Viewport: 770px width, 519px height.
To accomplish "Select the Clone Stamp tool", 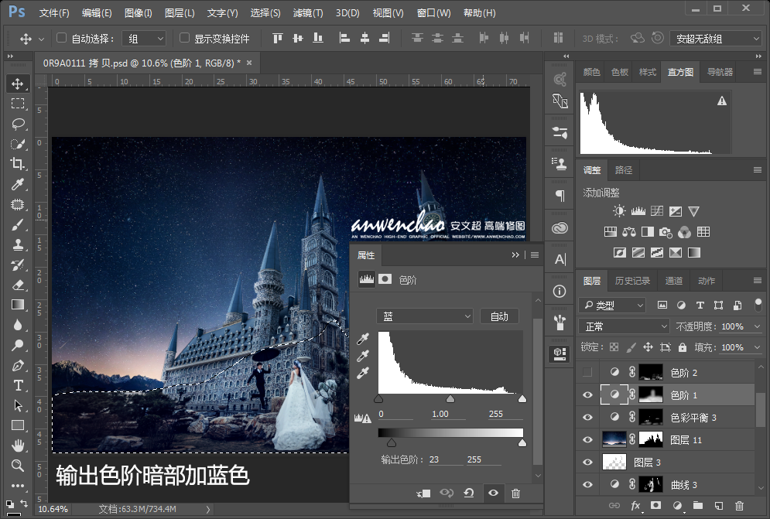I will click(x=18, y=244).
